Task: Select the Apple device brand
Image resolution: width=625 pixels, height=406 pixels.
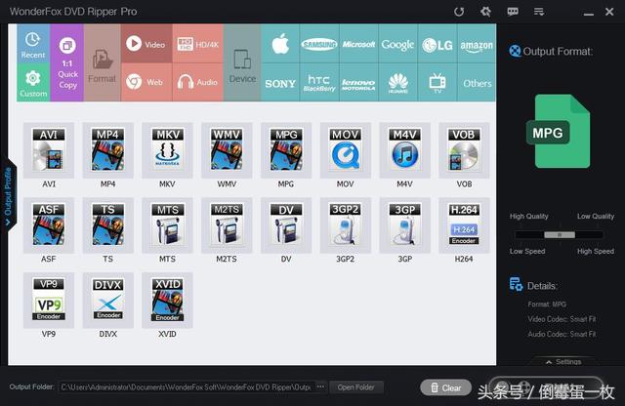Action: (x=280, y=45)
